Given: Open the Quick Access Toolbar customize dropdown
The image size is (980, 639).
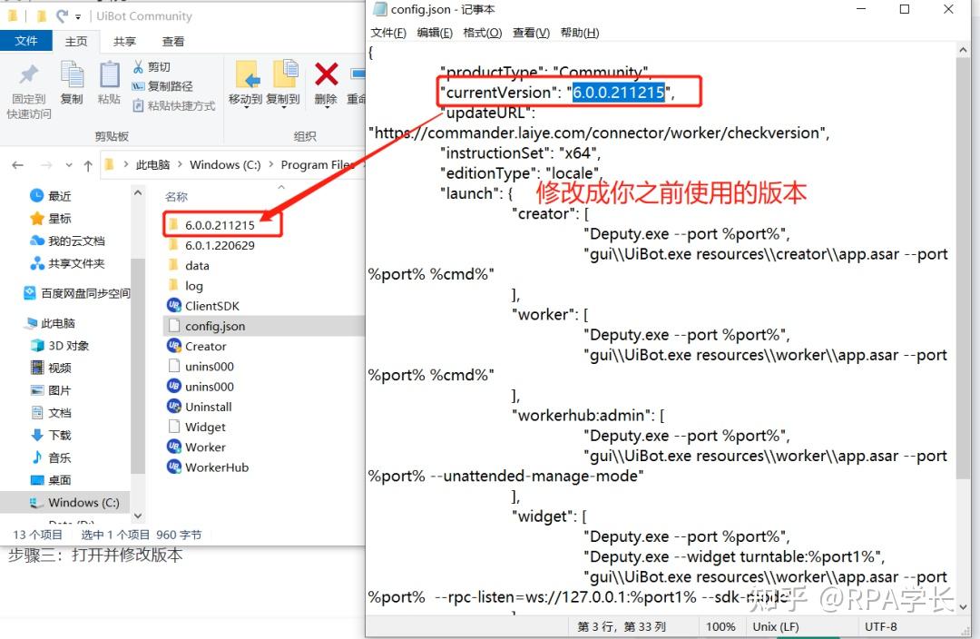Looking at the screenshot, I should [78, 17].
